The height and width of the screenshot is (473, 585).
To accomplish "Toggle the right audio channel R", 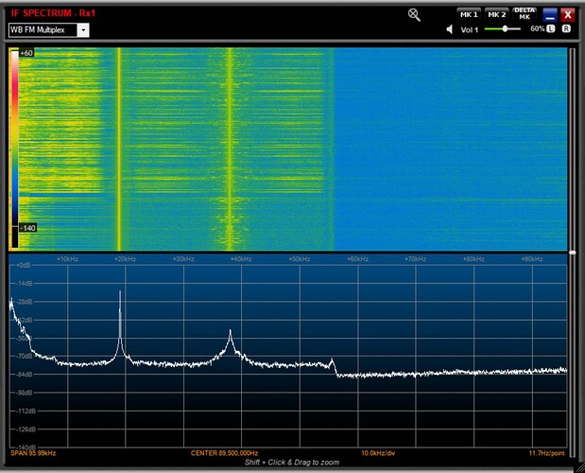I will click(x=566, y=29).
